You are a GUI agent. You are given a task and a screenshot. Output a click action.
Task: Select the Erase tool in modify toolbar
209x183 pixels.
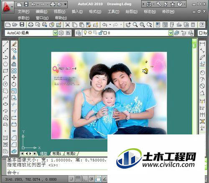14,44
